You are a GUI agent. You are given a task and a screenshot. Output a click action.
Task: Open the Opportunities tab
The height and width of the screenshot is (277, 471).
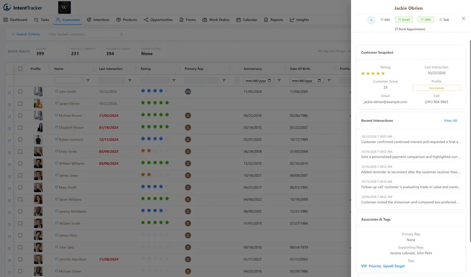point(158,20)
